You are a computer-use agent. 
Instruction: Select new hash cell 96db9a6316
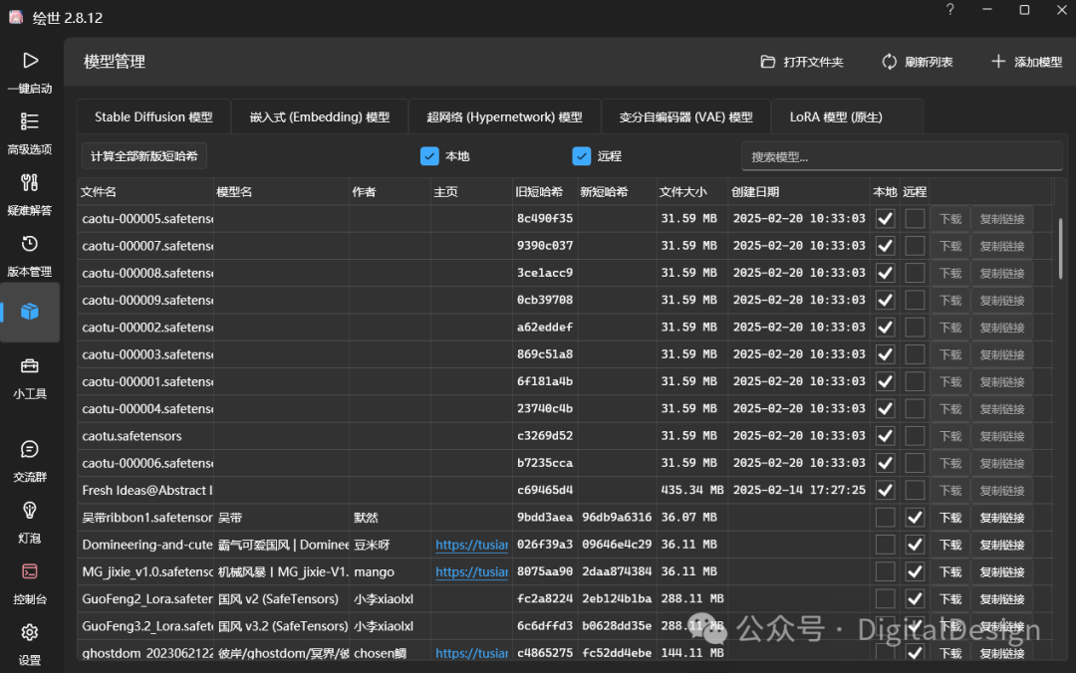617,518
